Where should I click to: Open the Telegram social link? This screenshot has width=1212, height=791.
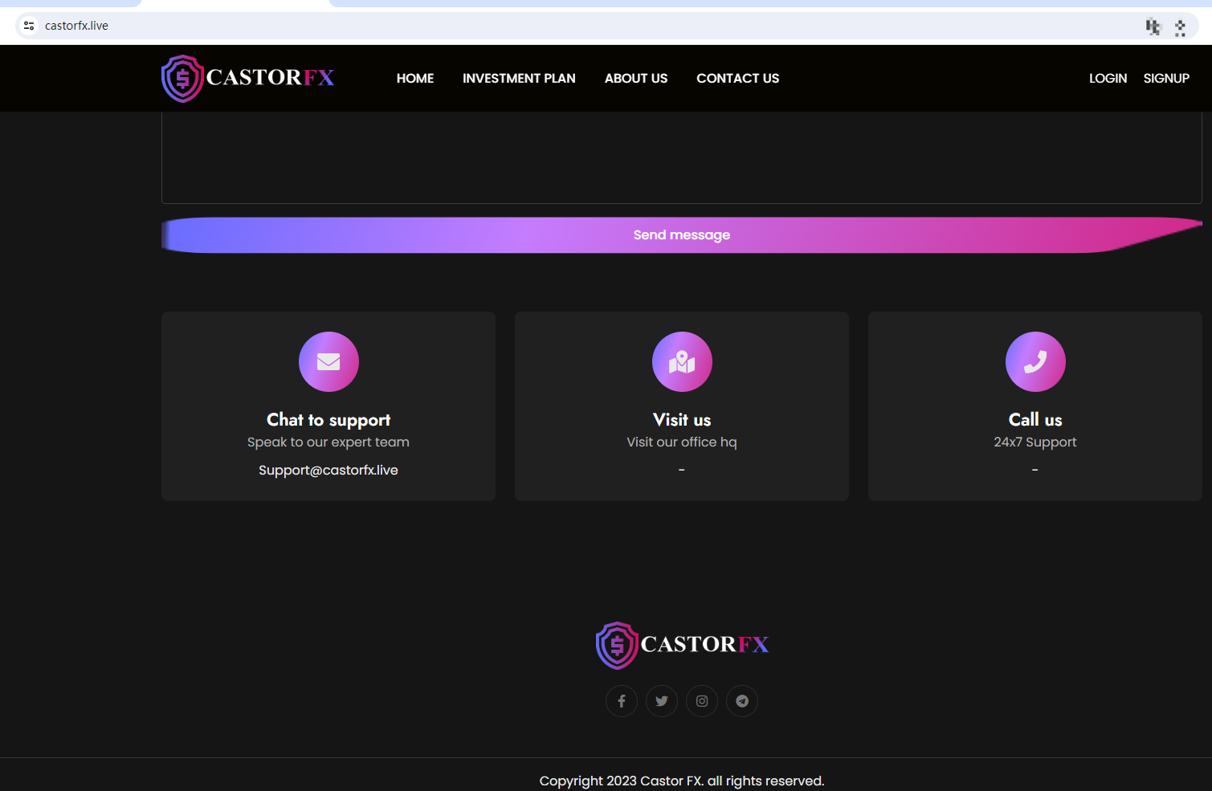click(742, 701)
